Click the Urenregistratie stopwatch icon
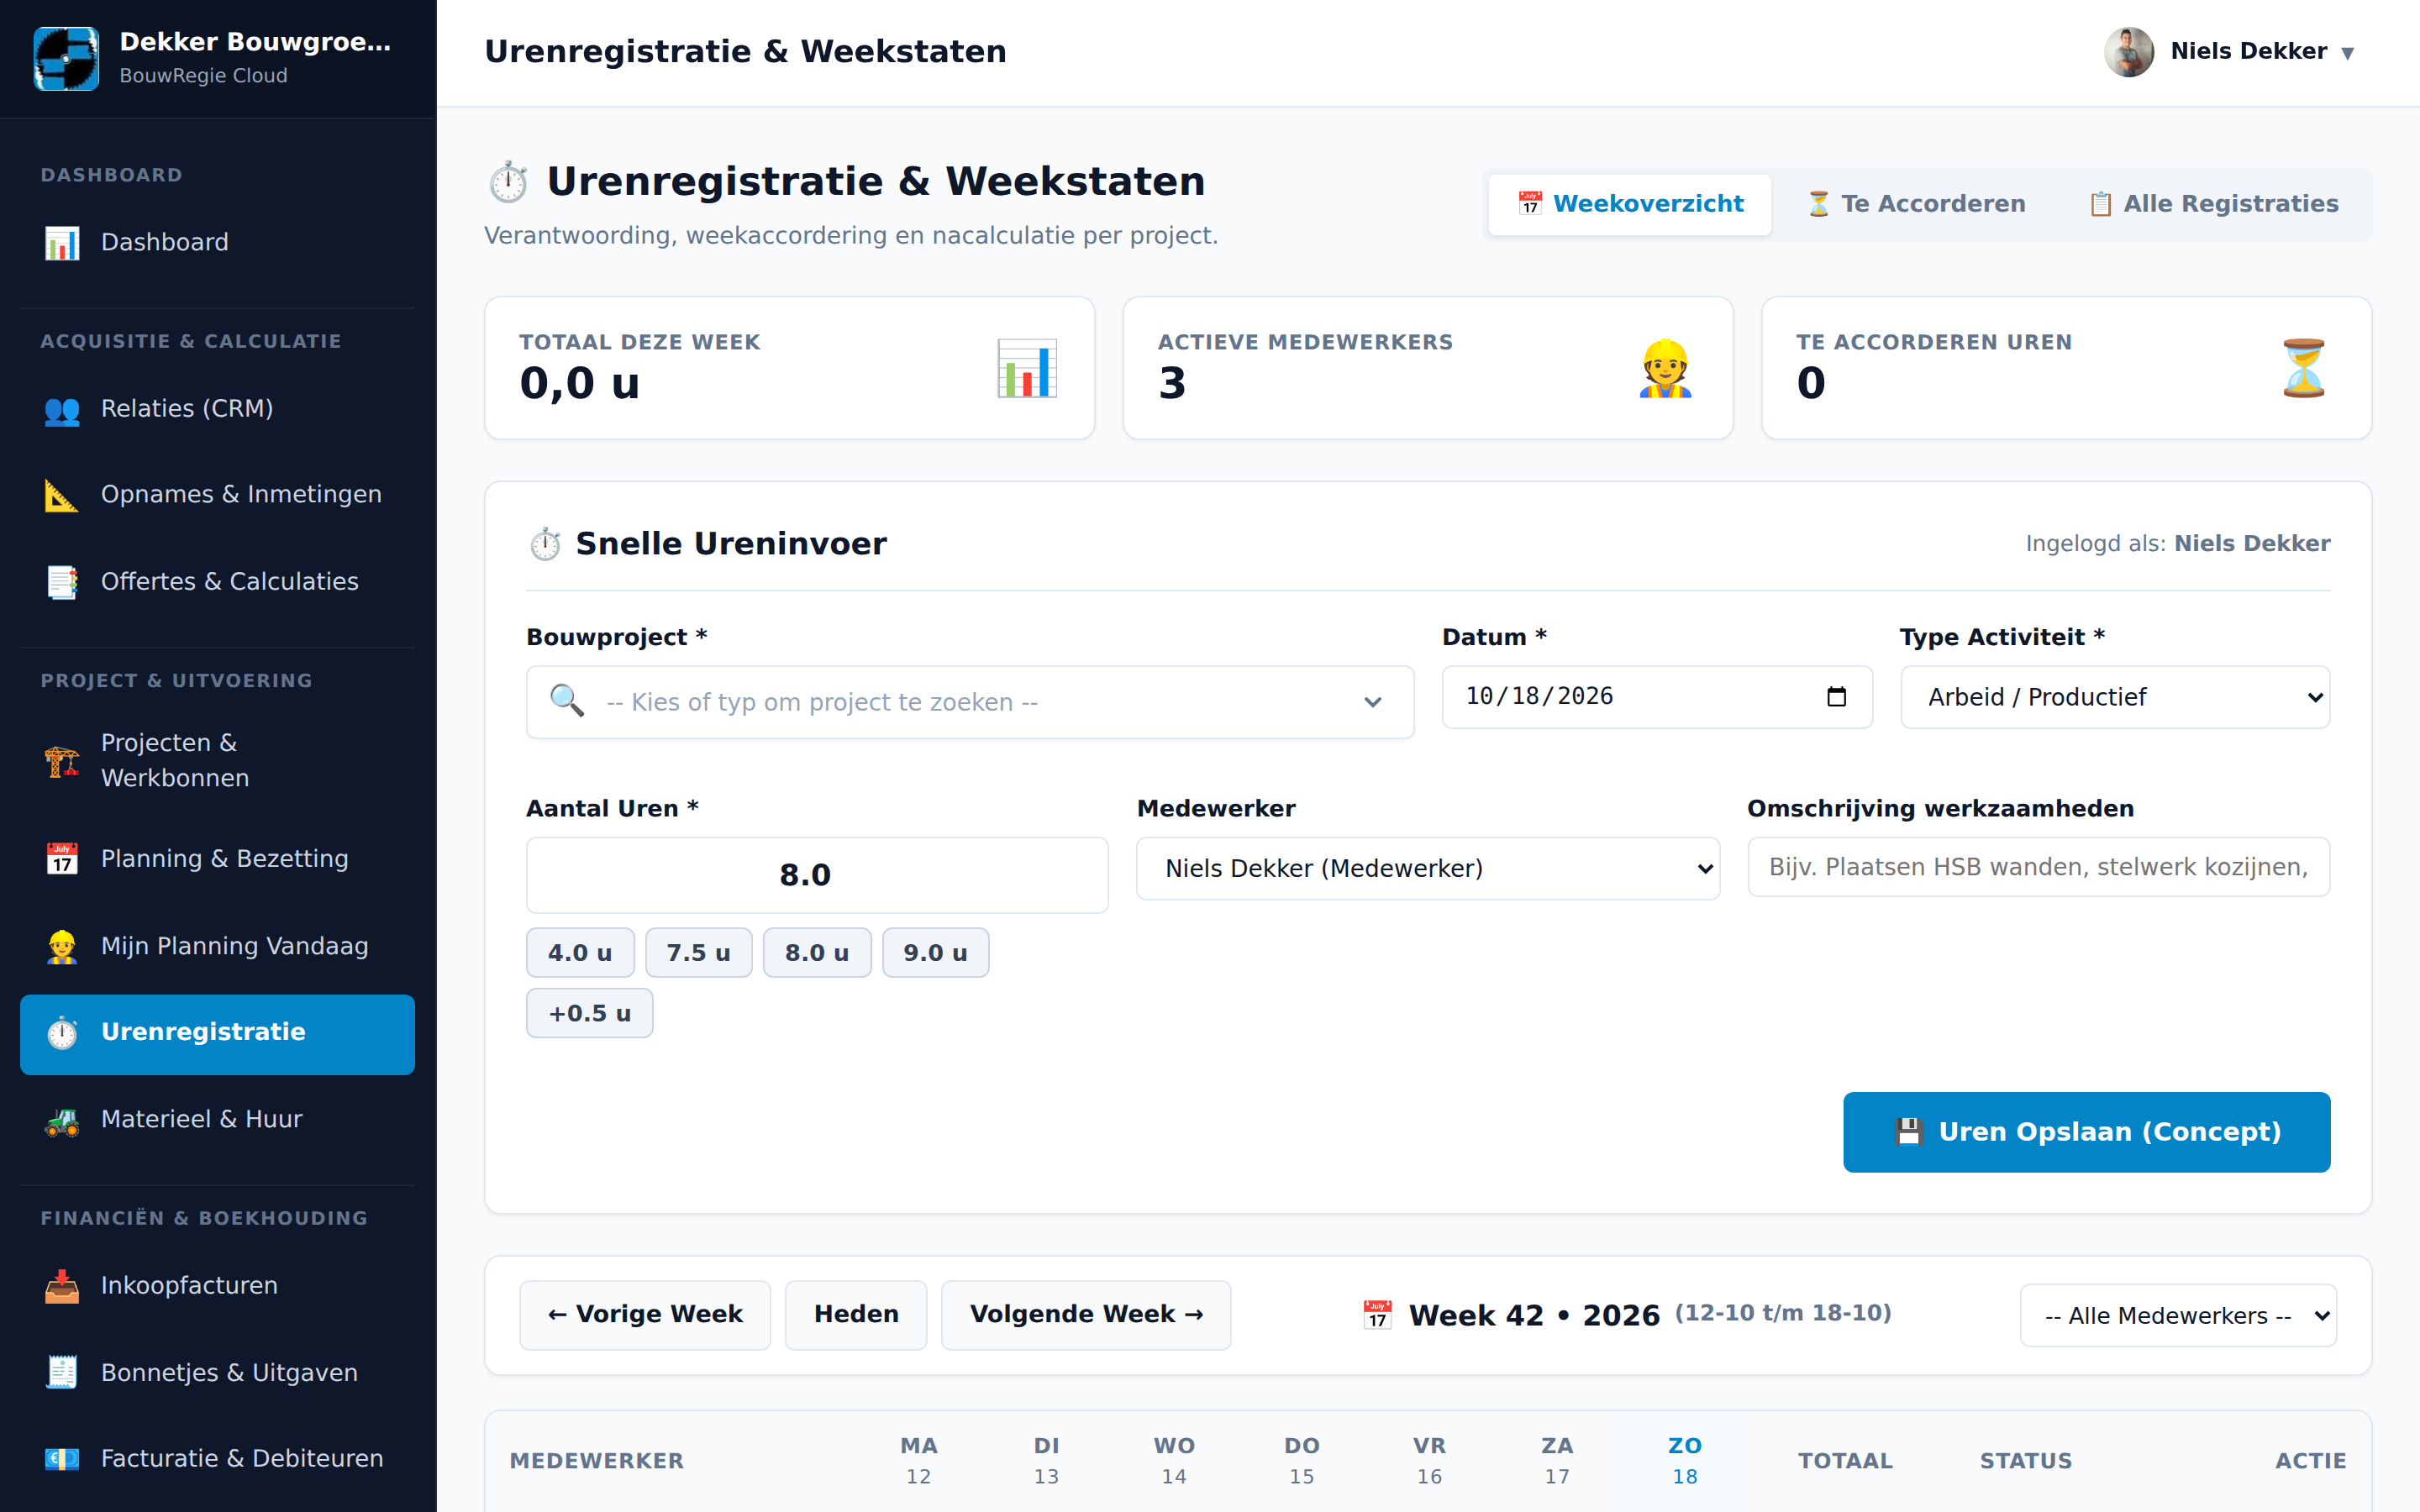Viewport: 2420px width, 1512px height. pyautogui.click(x=62, y=1033)
